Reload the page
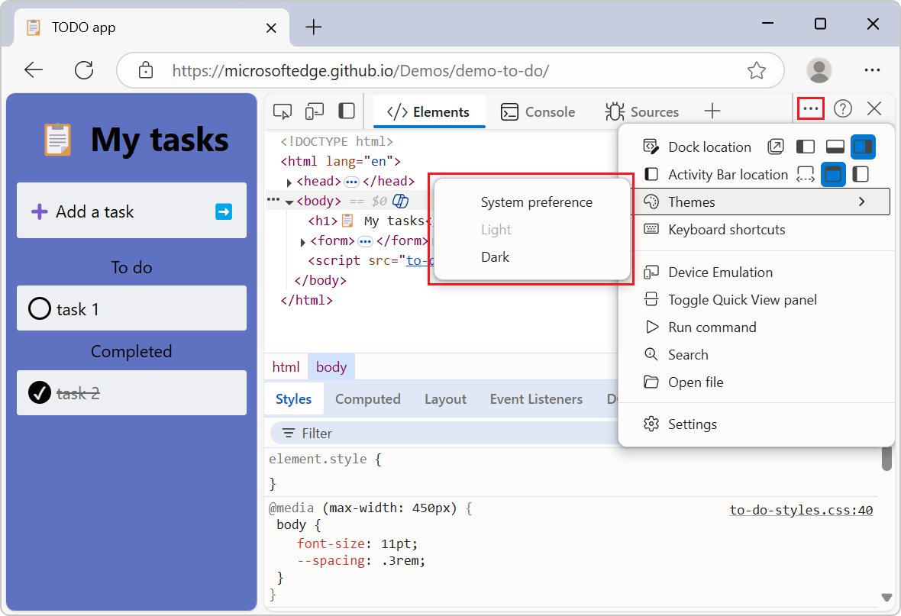This screenshot has height=616, width=901. tap(84, 70)
